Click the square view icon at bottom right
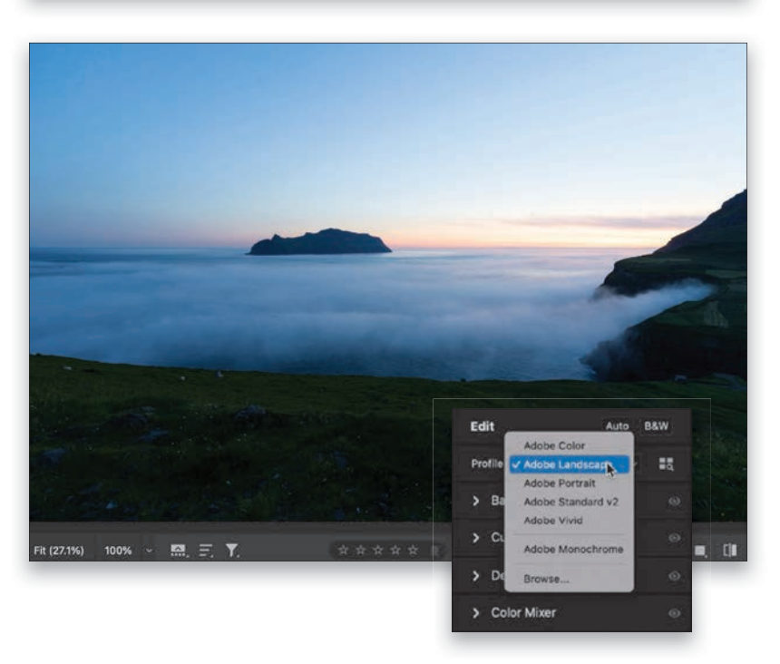Viewport: 780px width, 664px height. click(701, 550)
